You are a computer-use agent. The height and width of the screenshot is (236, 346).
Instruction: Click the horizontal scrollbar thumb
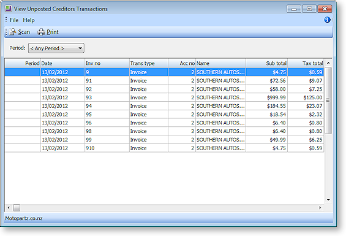17,208
